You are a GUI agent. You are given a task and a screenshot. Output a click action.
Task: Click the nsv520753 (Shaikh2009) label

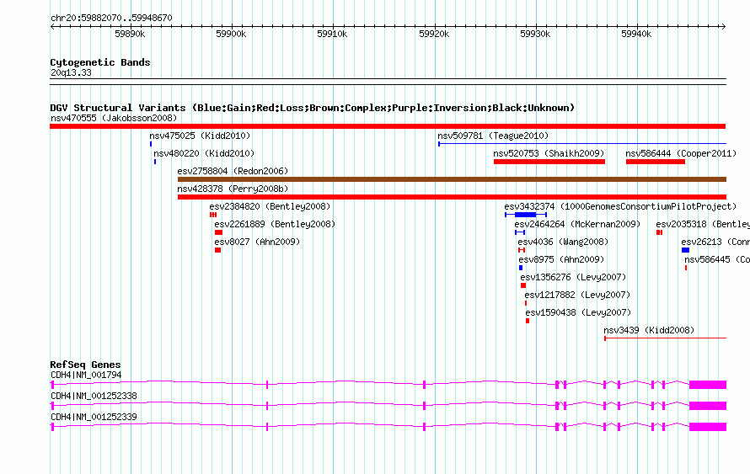(549, 153)
